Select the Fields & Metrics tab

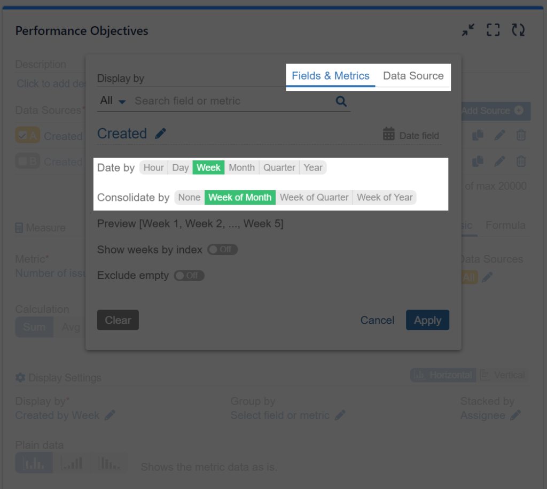pos(330,76)
